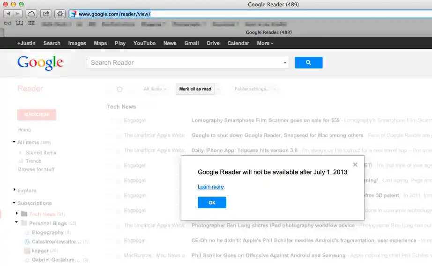The width and height of the screenshot is (432, 266).
Task: Open the Mark all as read arrow
Action: 218,89
